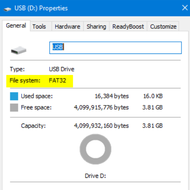Image resolution: width=190 pixels, height=190 pixels.
Task: Select the Sharing tab
Action: 96,27
